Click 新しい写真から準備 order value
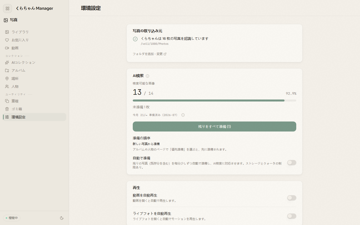The height and width of the screenshot is (225, 360). (x=146, y=144)
